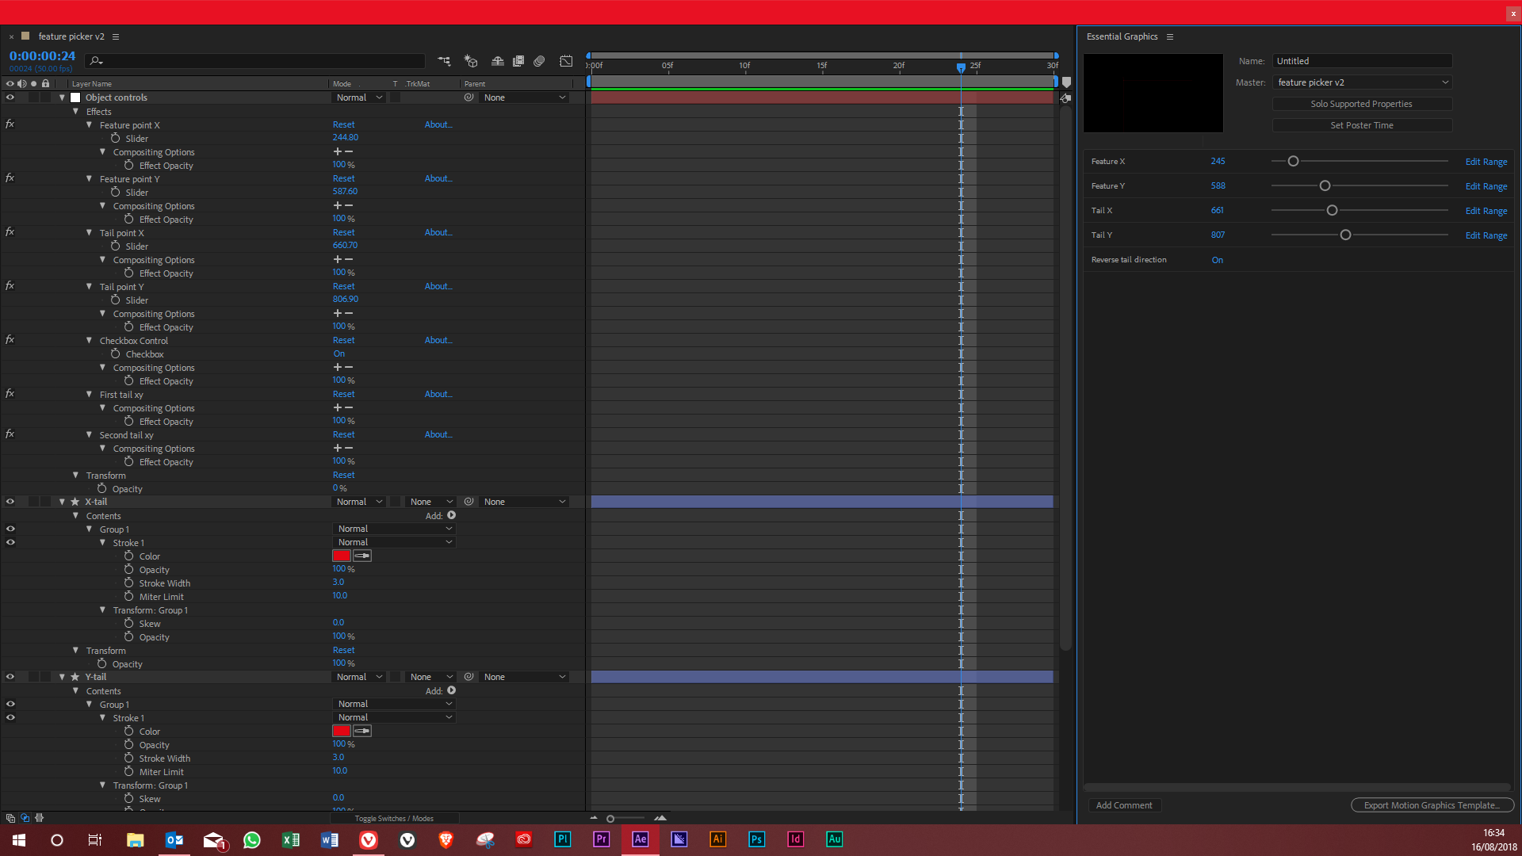Open the X-tail blending mode dropdown
1522x856 pixels.
pyautogui.click(x=359, y=502)
